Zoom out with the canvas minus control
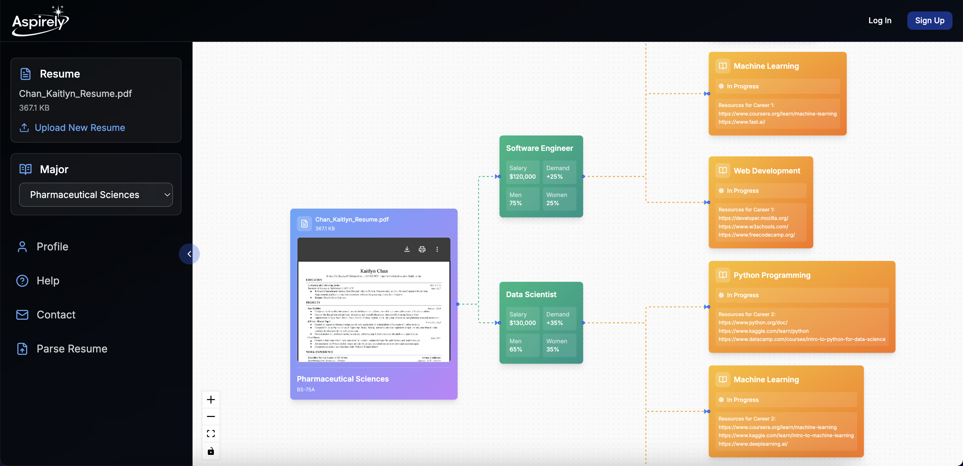 pyautogui.click(x=211, y=416)
